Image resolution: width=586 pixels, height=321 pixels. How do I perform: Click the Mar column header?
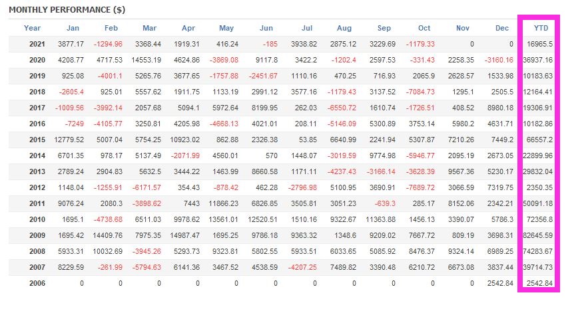150,28
